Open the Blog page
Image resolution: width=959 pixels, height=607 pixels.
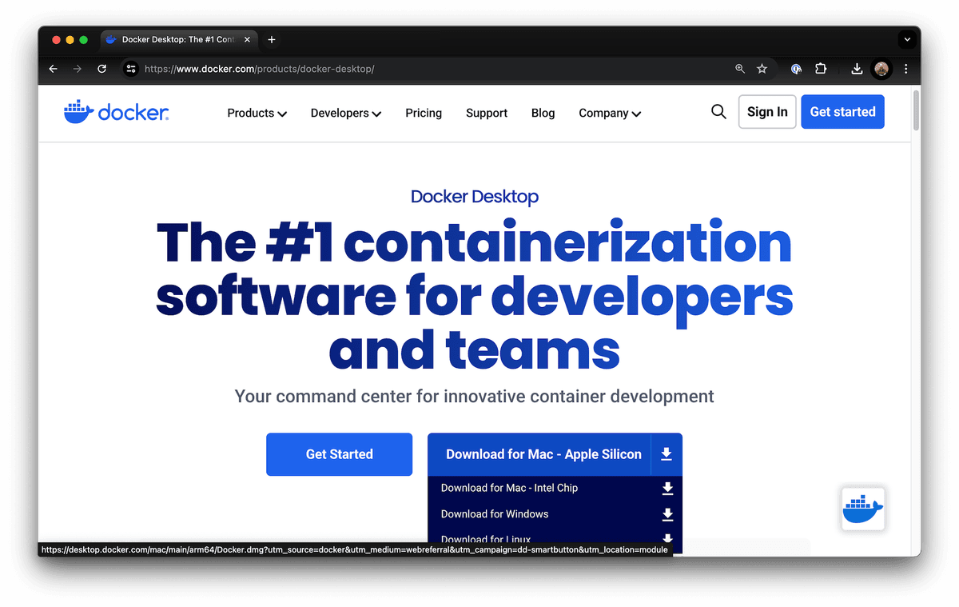(x=543, y=113)
